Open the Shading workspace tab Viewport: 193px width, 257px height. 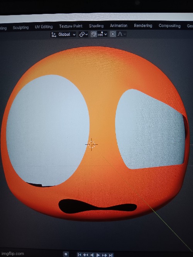[96, 26]
